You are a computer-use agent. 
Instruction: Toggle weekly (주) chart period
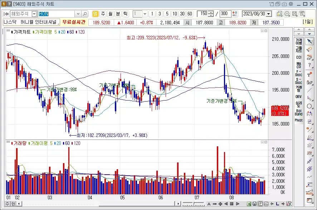click(103, 14)
